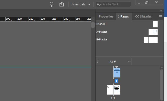Screen dimensions: 167x101
Task: Switch to the Properties tab
Action: 106,16
